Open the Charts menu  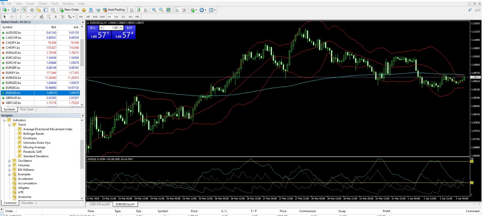pyautogui.click(x=43, y=4)
